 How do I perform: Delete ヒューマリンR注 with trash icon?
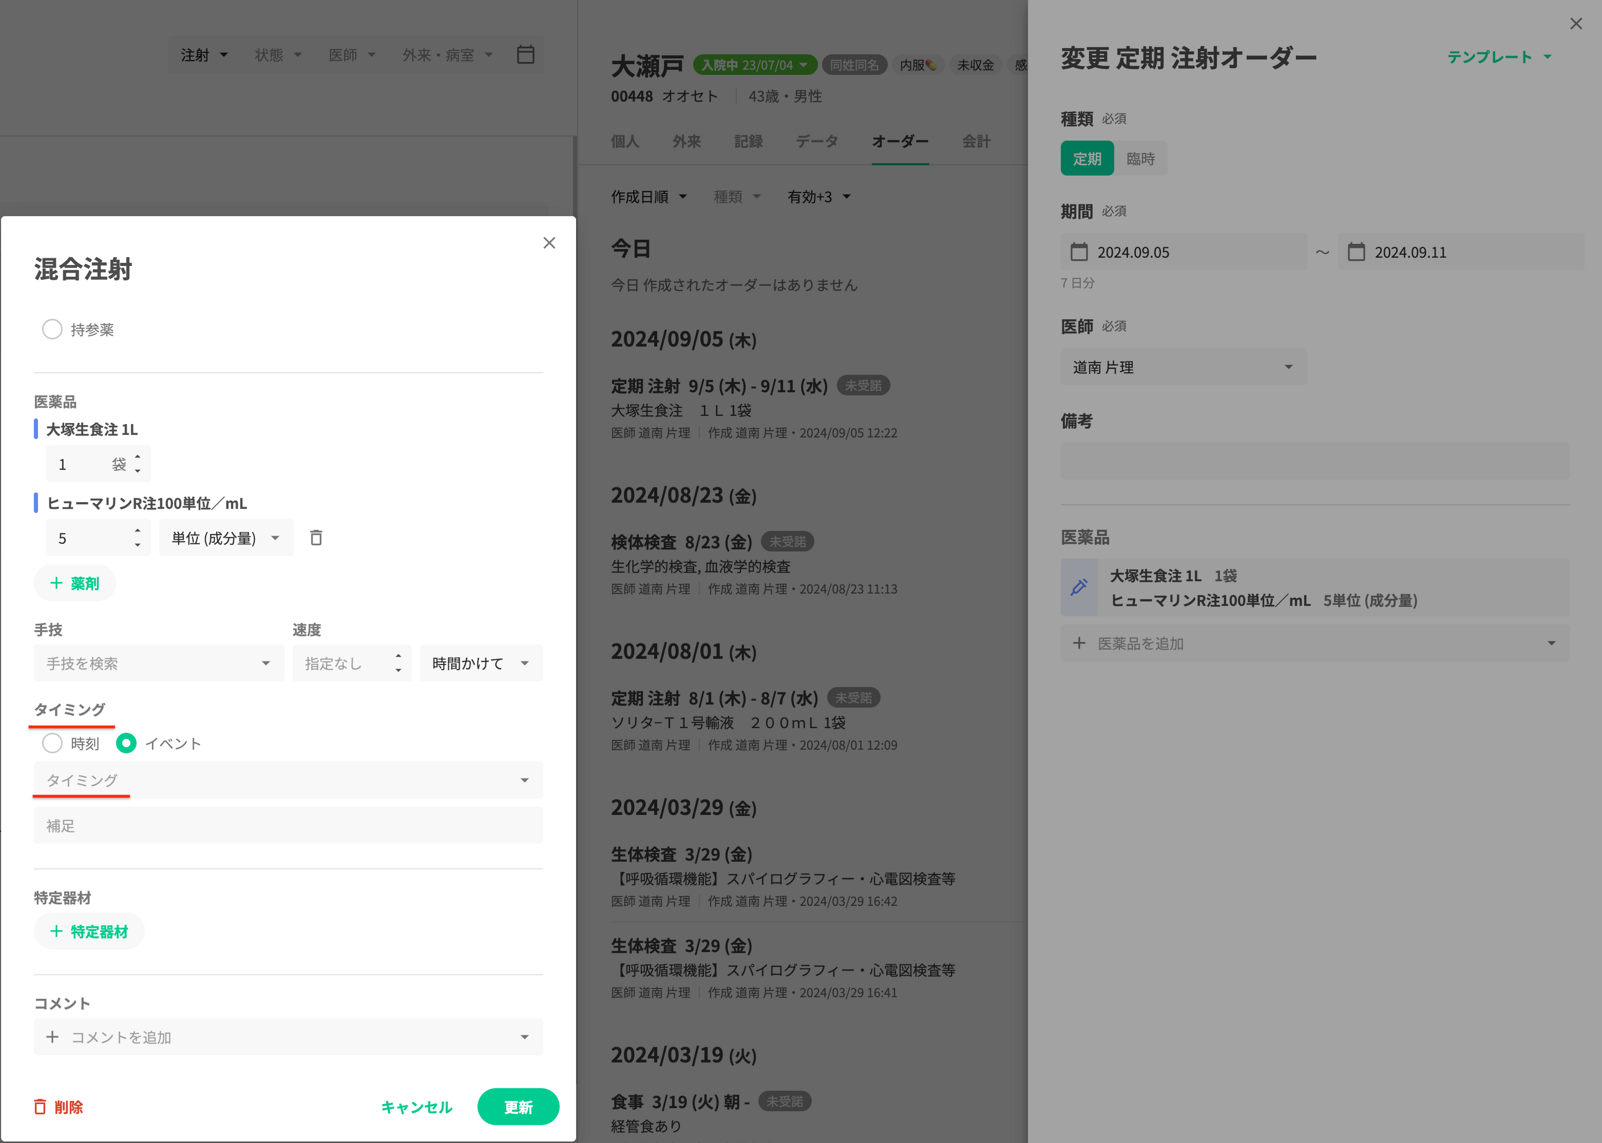click(316, 538)
